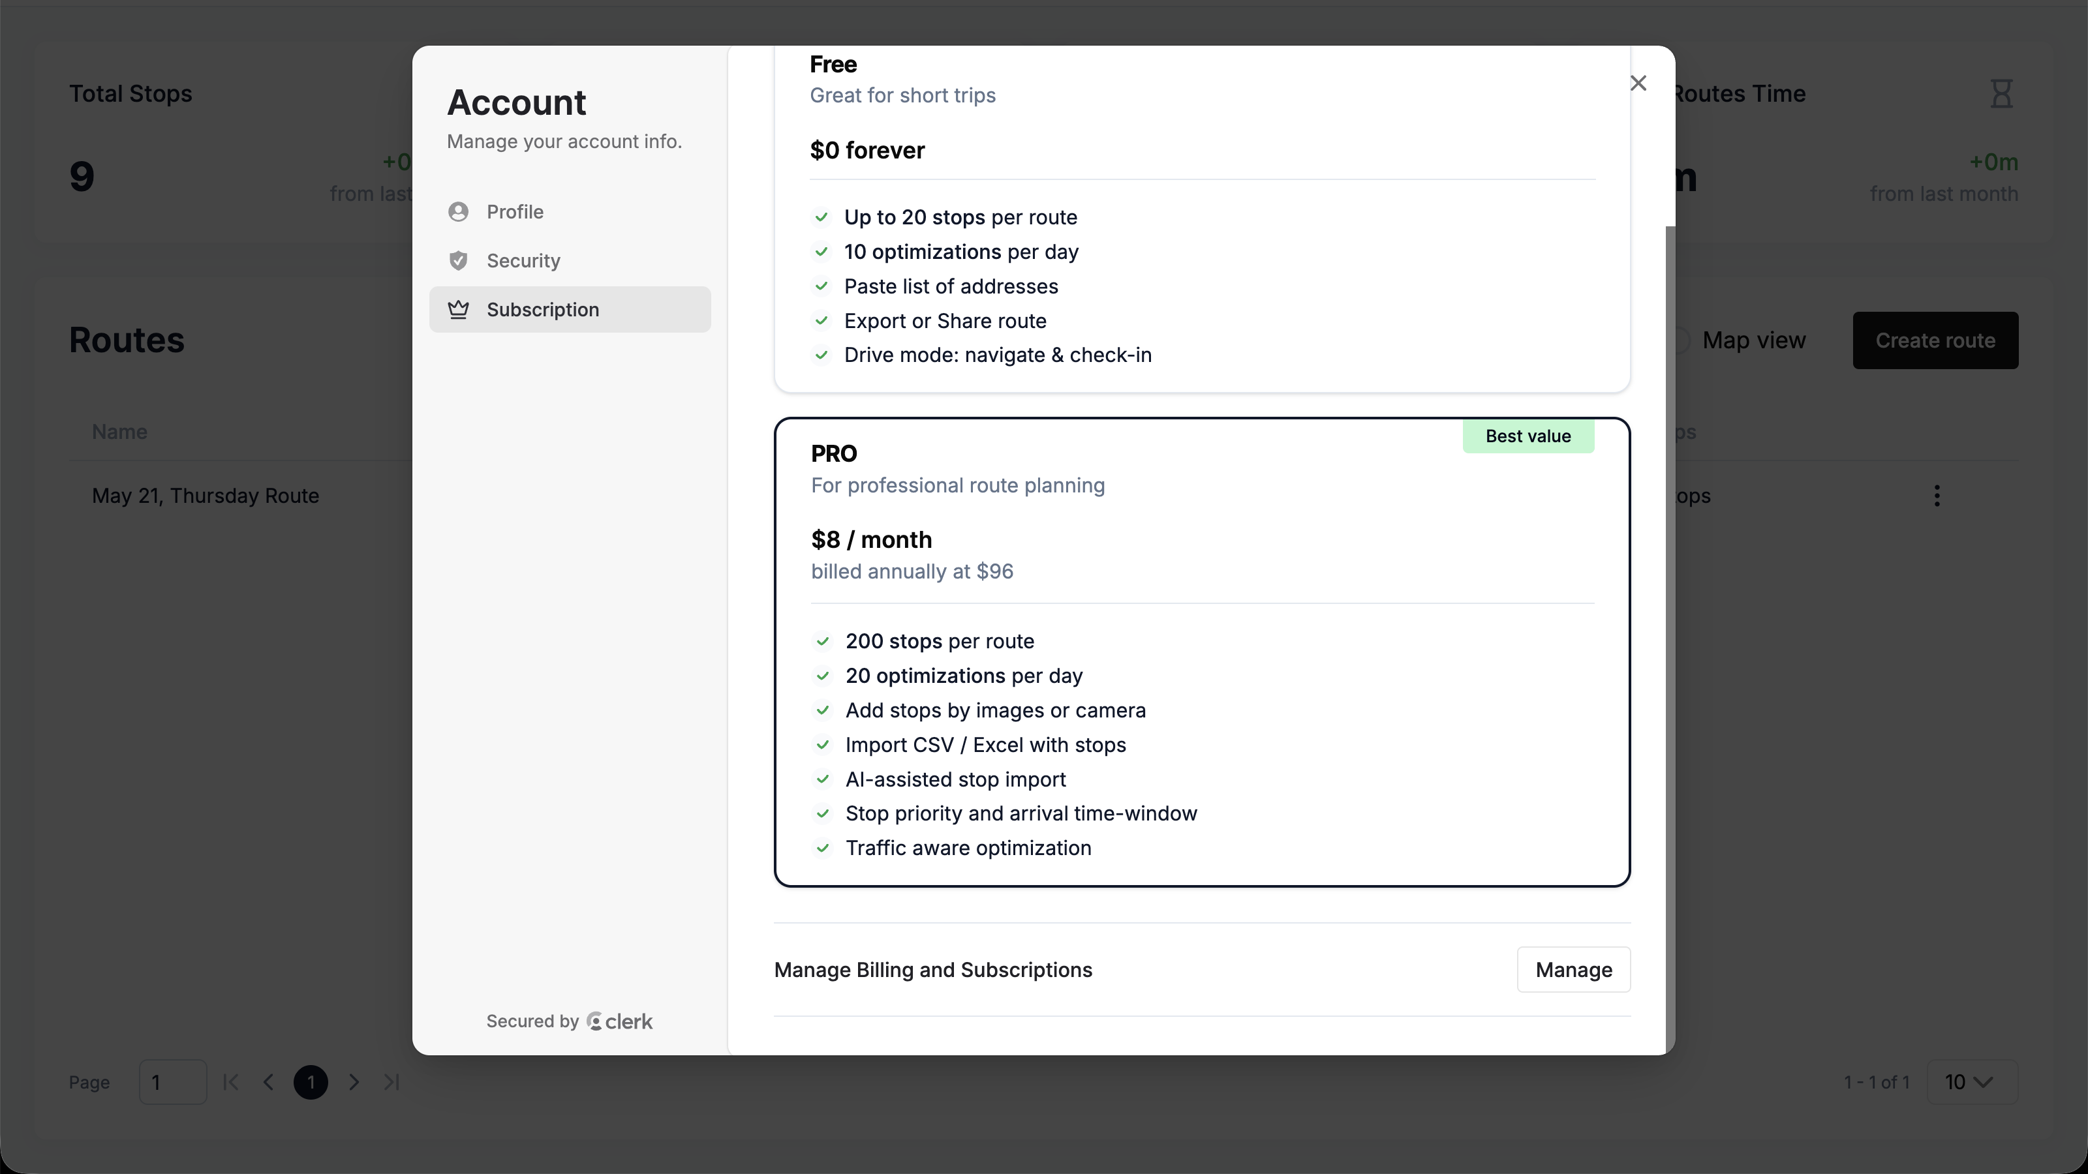2088x1174 pixels.
Task: Go to first page icon
Action: click(230, 1083)
